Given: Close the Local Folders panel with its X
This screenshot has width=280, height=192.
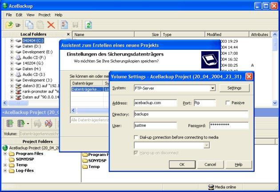Looking at the screenshot, I should coord(68,34).
